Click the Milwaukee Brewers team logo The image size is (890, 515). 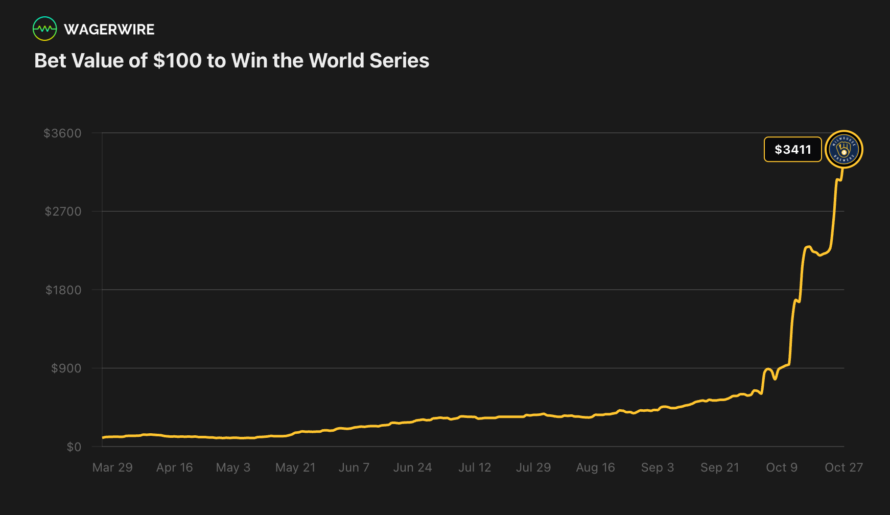844,149
